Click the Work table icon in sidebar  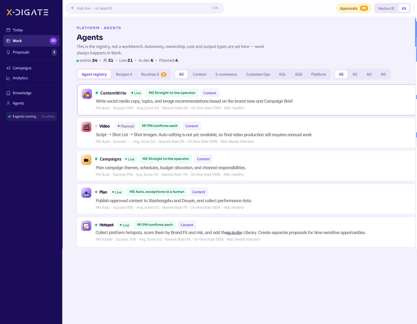coord(8,41)
